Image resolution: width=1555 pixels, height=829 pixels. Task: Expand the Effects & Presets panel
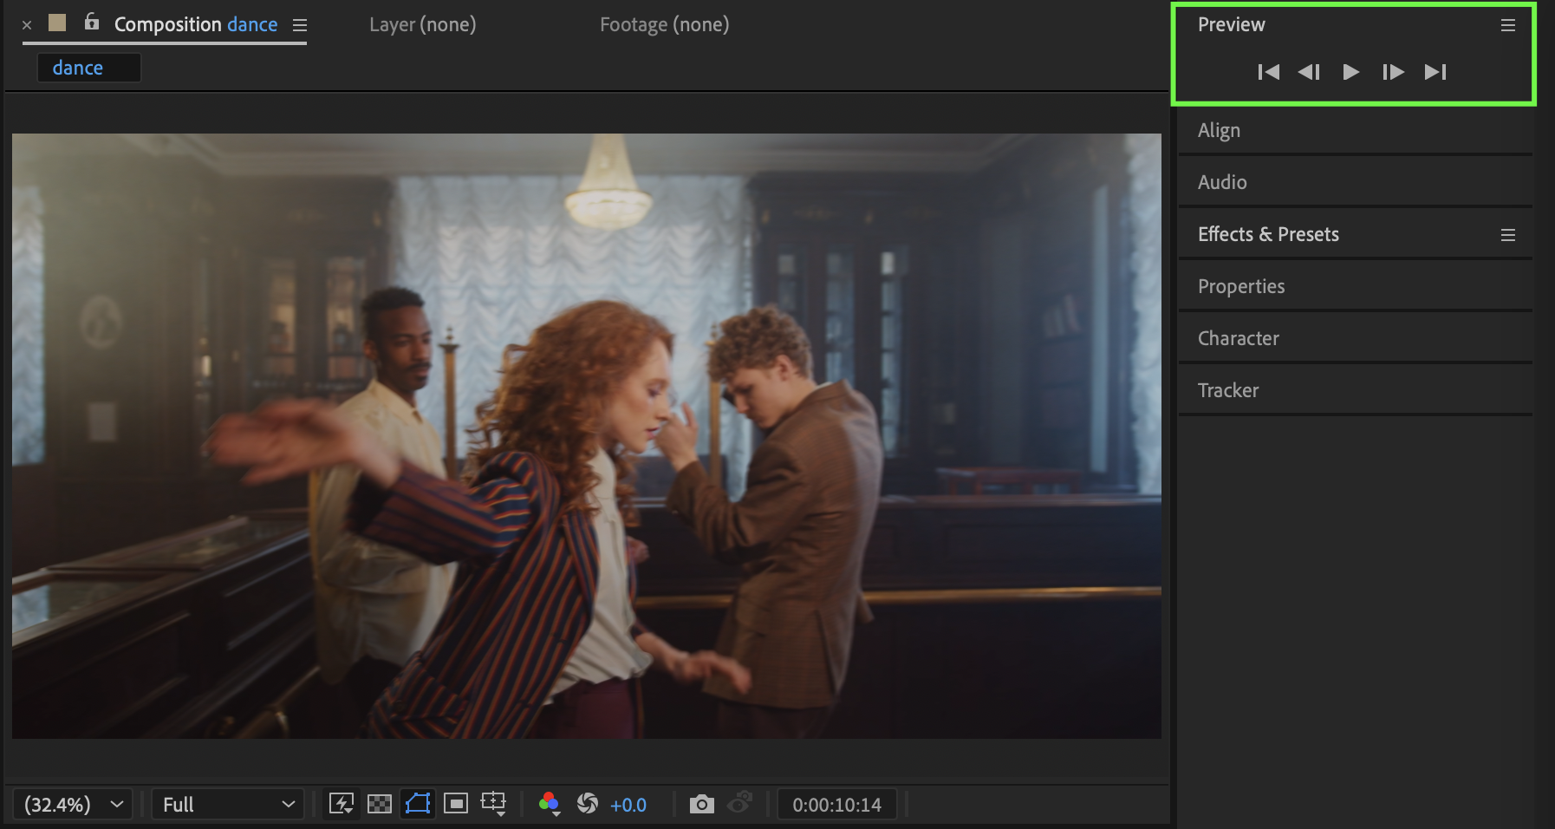(x=1268, y=234)
